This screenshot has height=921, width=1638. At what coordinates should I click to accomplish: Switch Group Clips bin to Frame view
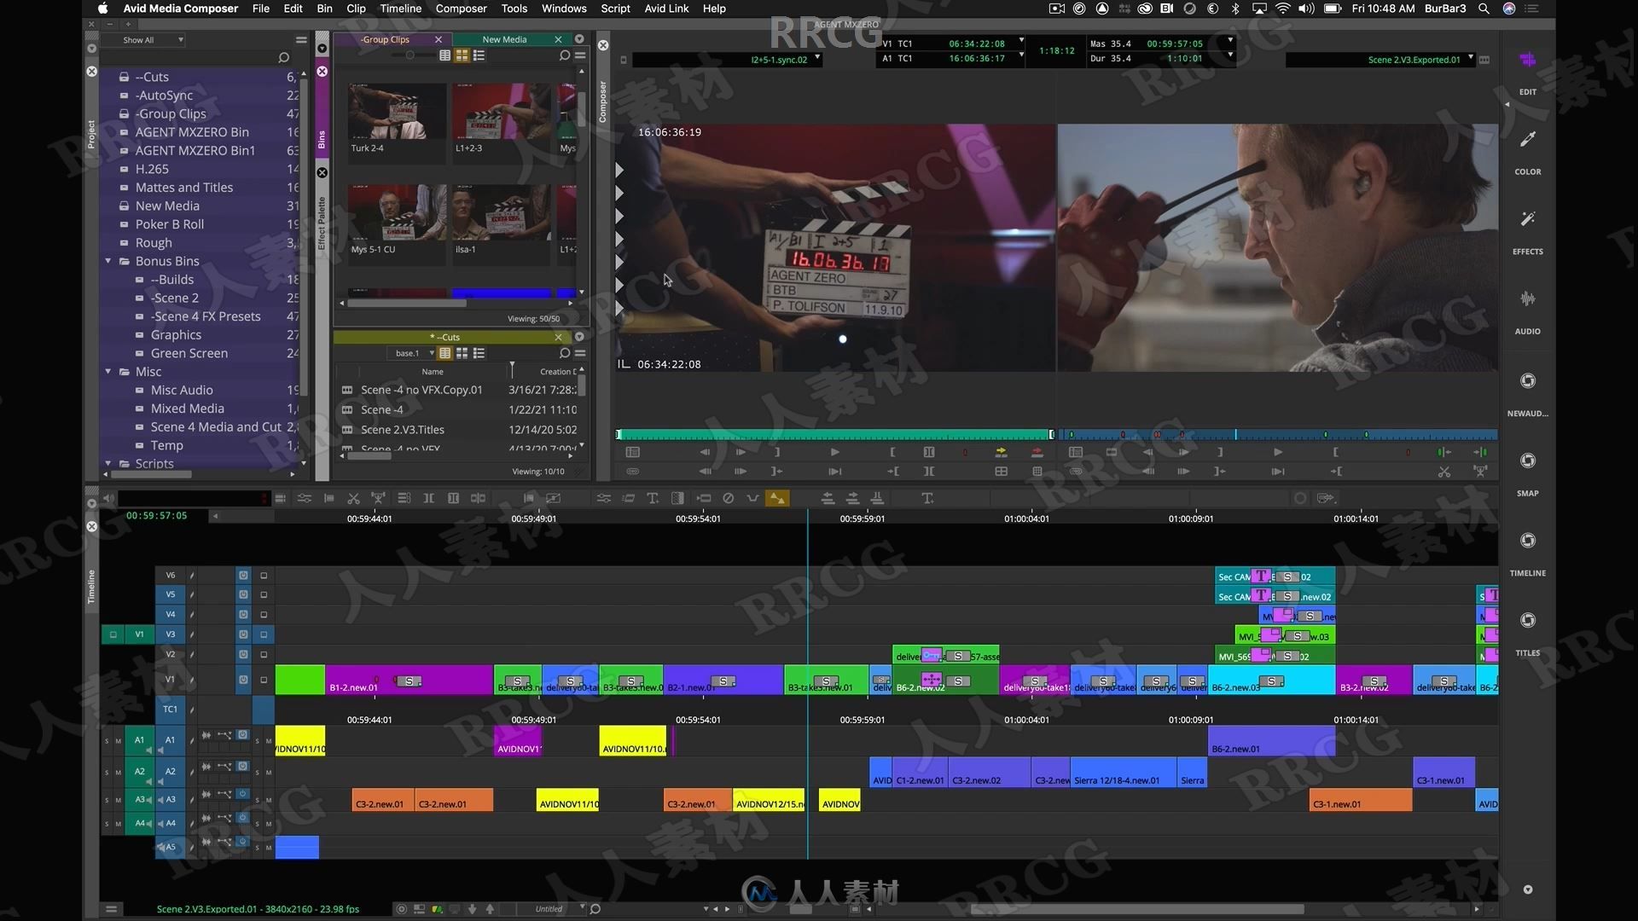pyautogui.click(x=462, y=55)
